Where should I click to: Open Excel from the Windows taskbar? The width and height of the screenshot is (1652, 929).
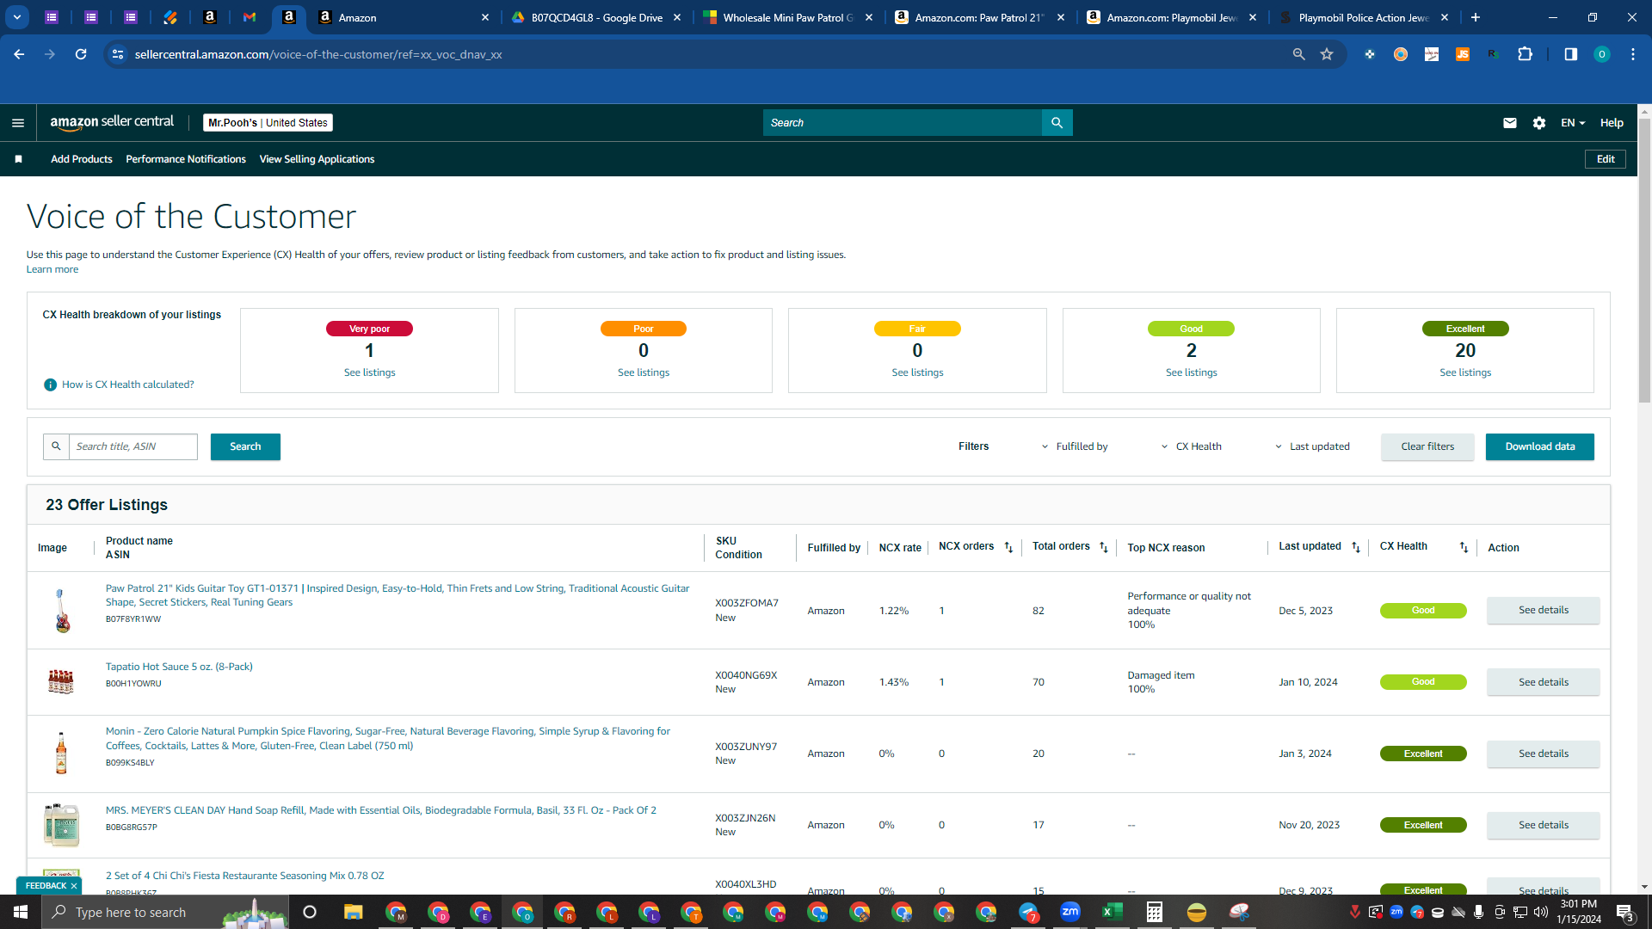[1112, 912]
